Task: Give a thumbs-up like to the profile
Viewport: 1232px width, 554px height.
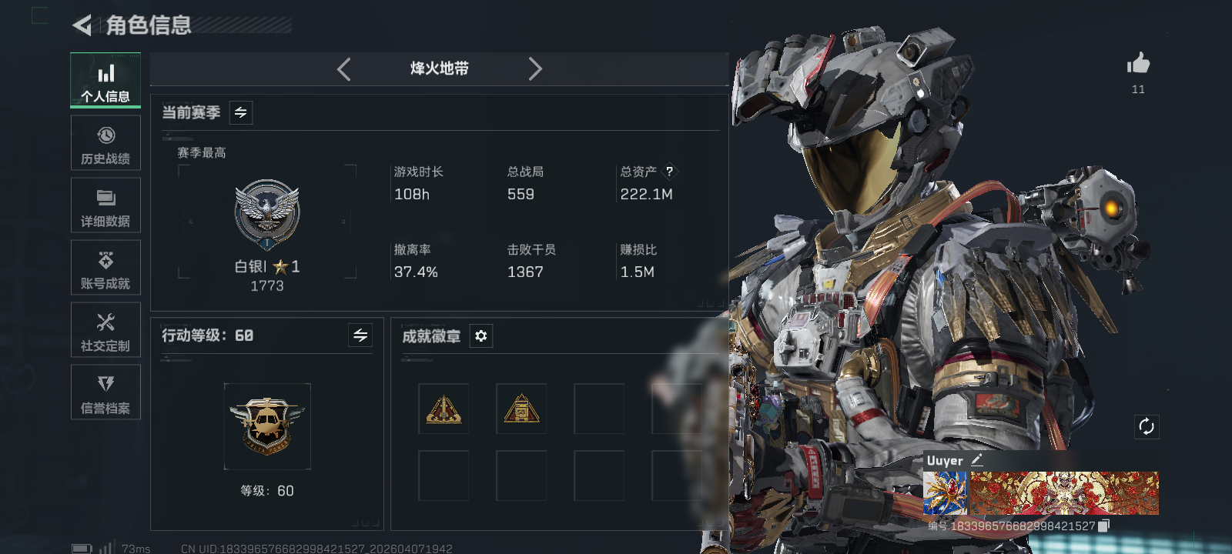Action: point(1138,63)
